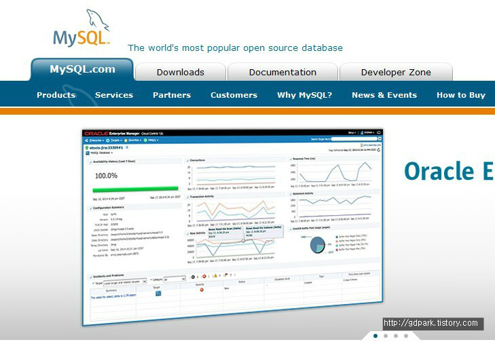Click the green availability history bar
The image size is (495, 342).
click(135, 189)
